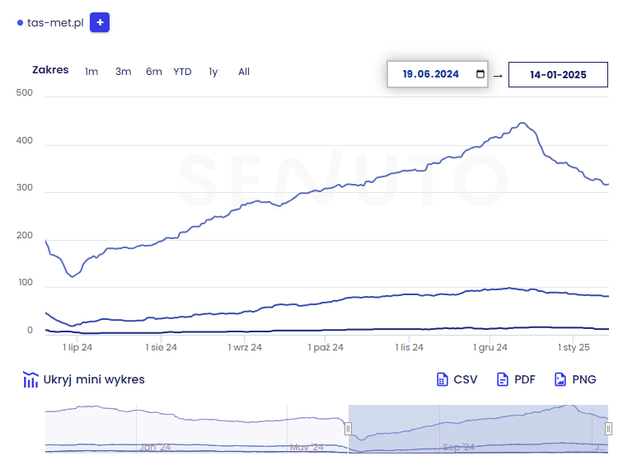Click the '1 sty 25' axis label
The height and width of the screenshot is (470, 623).
(x=574, y=347)
